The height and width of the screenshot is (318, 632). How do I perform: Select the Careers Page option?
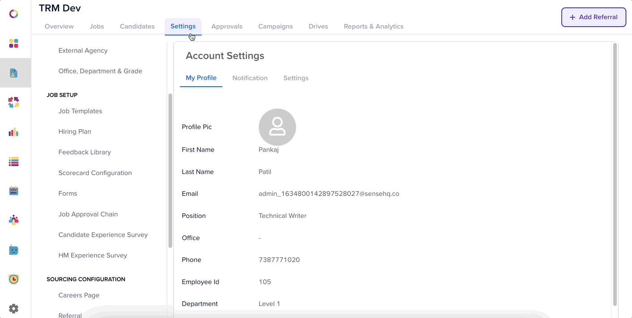(79, 295)
